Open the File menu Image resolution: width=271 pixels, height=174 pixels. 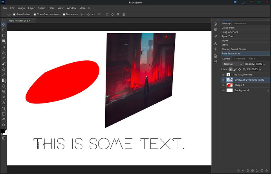[x=5, y=8]
